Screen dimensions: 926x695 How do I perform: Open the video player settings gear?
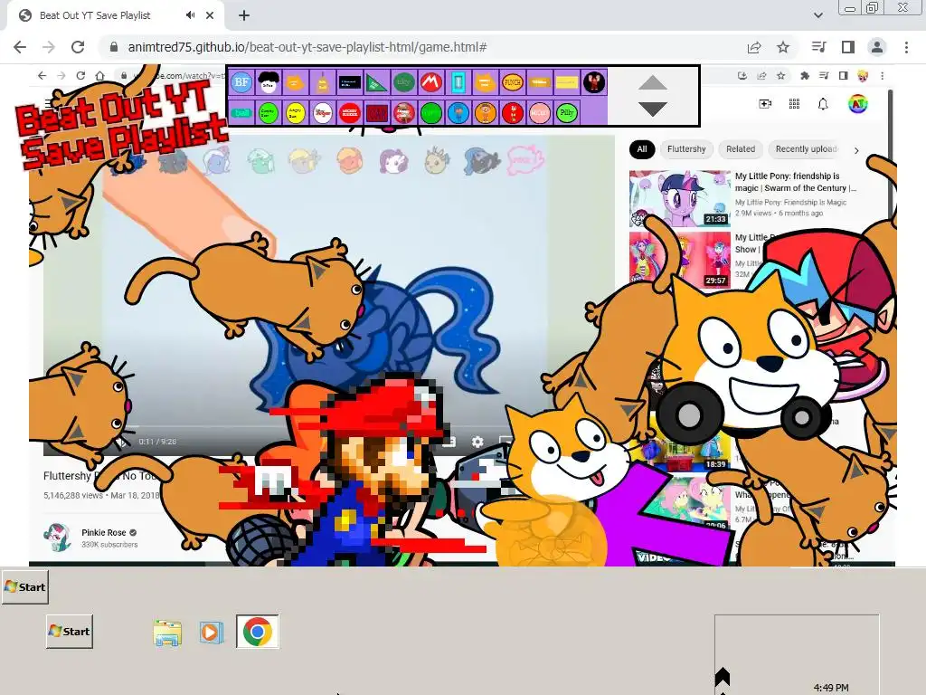click(477, 442)
